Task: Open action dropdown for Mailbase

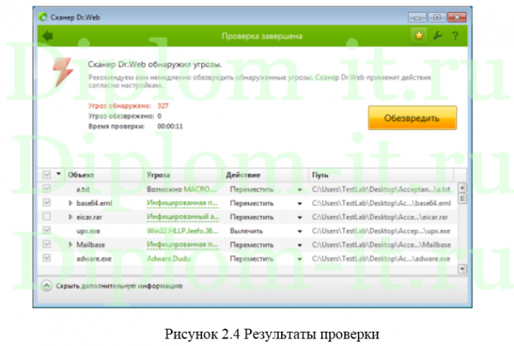Action: (300, 245)
